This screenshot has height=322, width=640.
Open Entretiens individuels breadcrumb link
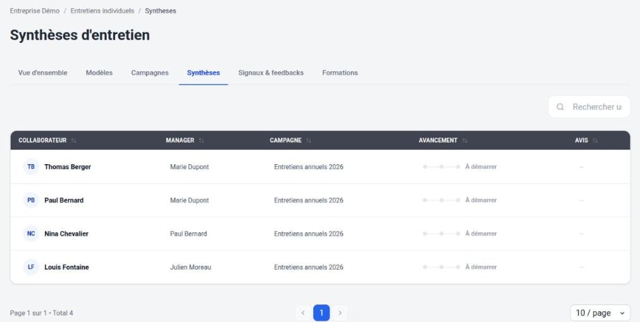pos(102,11)
